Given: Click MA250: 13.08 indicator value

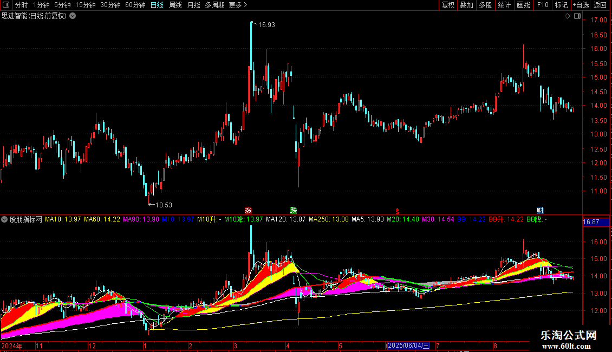Looking at the screenshot, I should [329, 219].
